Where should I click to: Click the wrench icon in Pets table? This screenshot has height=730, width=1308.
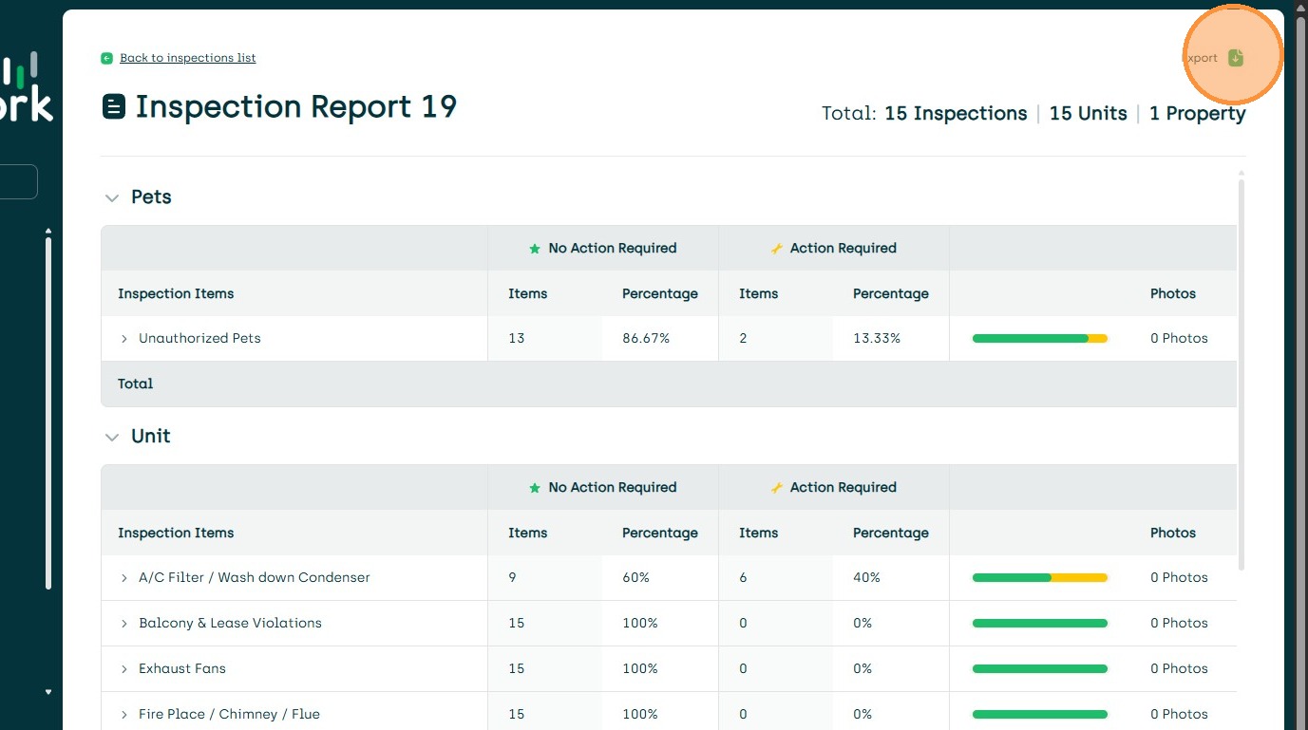(x=776, y=249)
